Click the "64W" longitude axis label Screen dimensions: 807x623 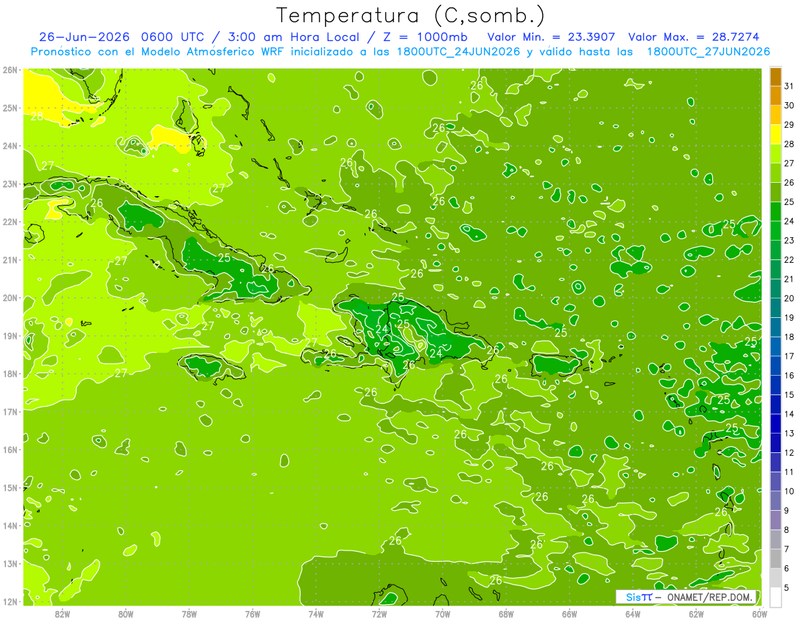tap(633, 614)
